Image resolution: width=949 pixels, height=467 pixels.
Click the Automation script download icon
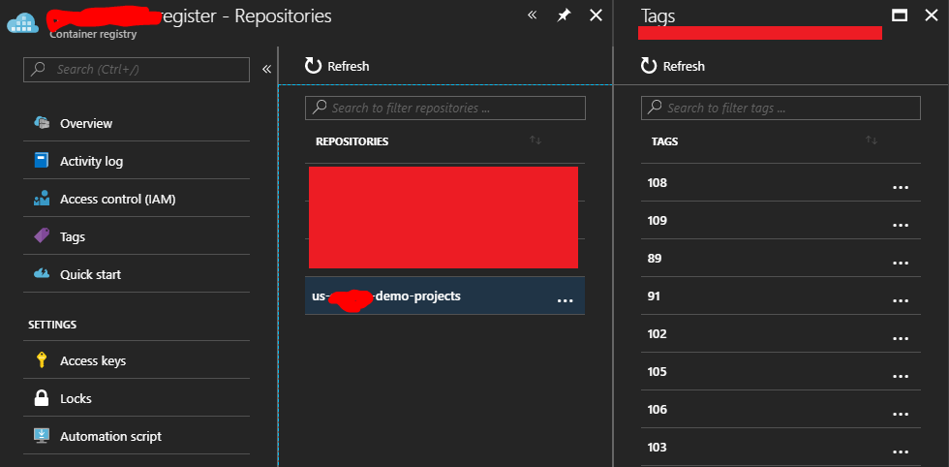tap(42, 435)
